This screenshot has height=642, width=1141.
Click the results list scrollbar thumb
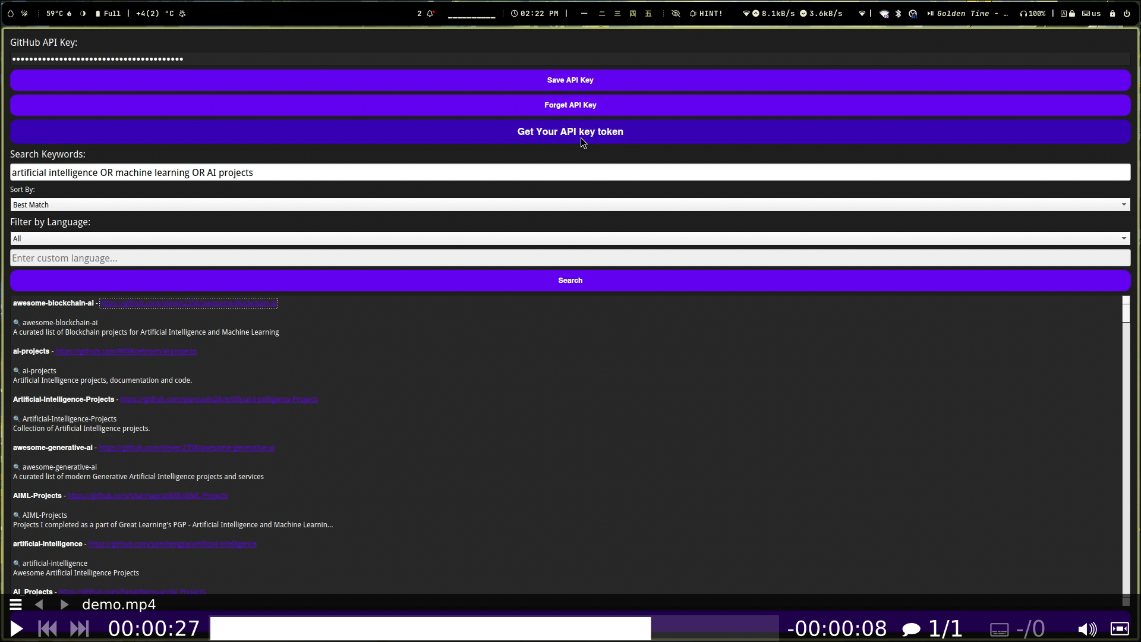(x=1126, y=313)
